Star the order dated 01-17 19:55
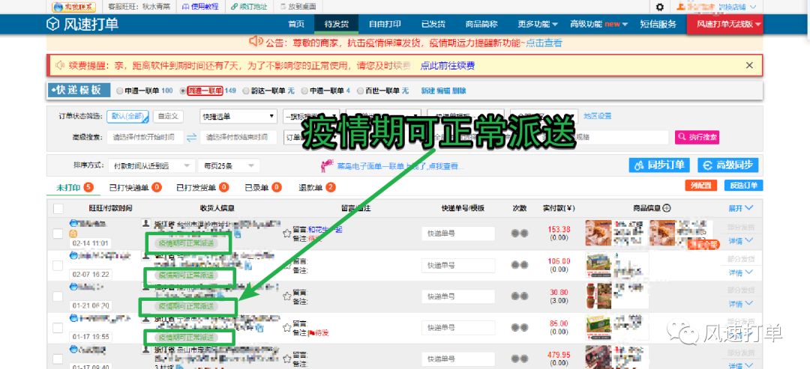 pyautogui.click(x=287, y=328)
